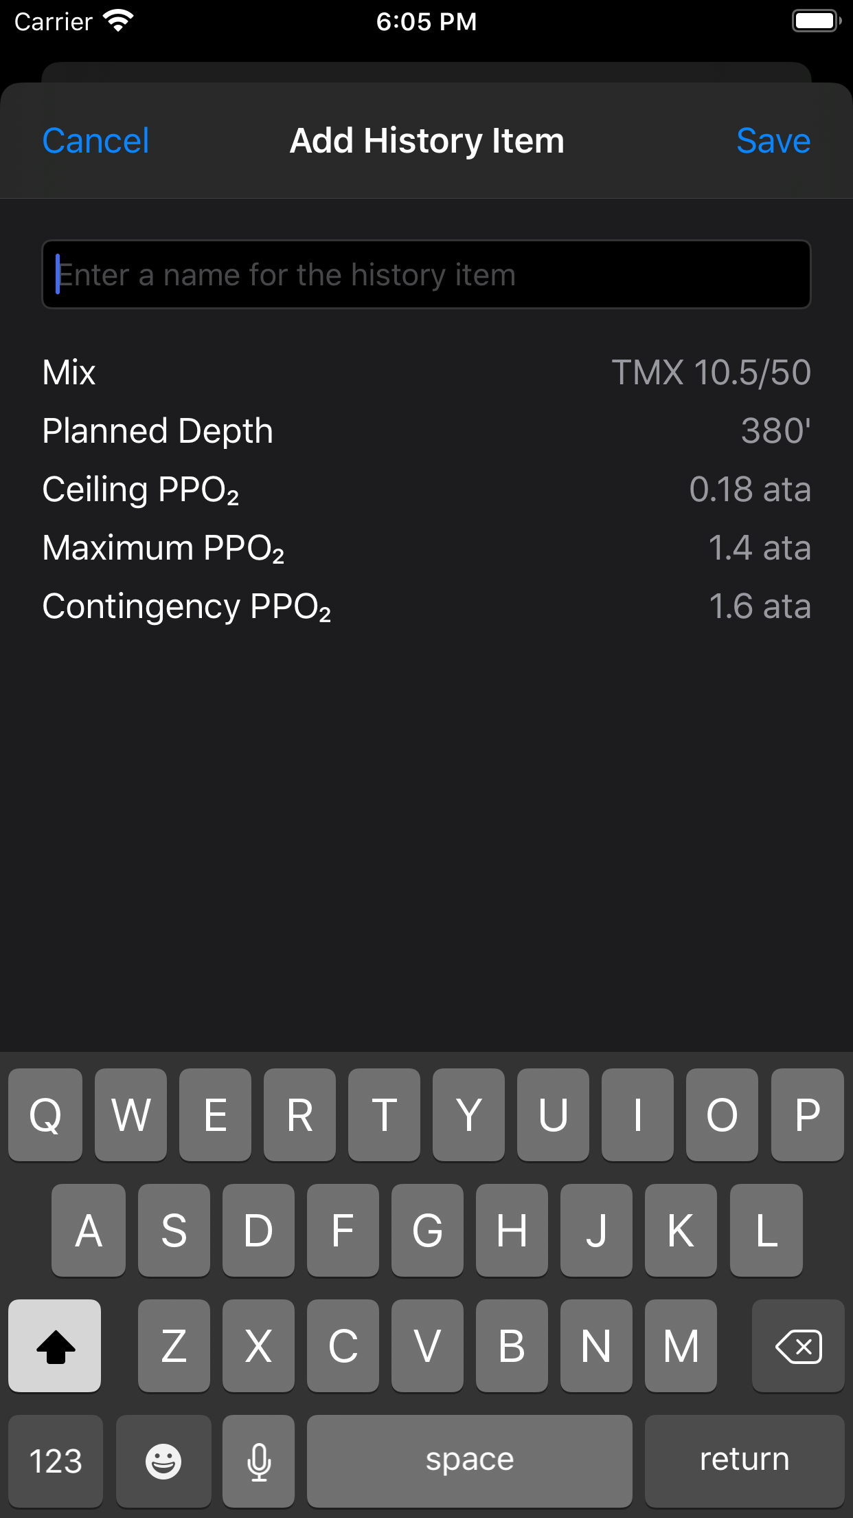The width and height of the screenshot is (853, 1518).
Task: Tap the emoji keyboard icon
Action: (163, 1460)
